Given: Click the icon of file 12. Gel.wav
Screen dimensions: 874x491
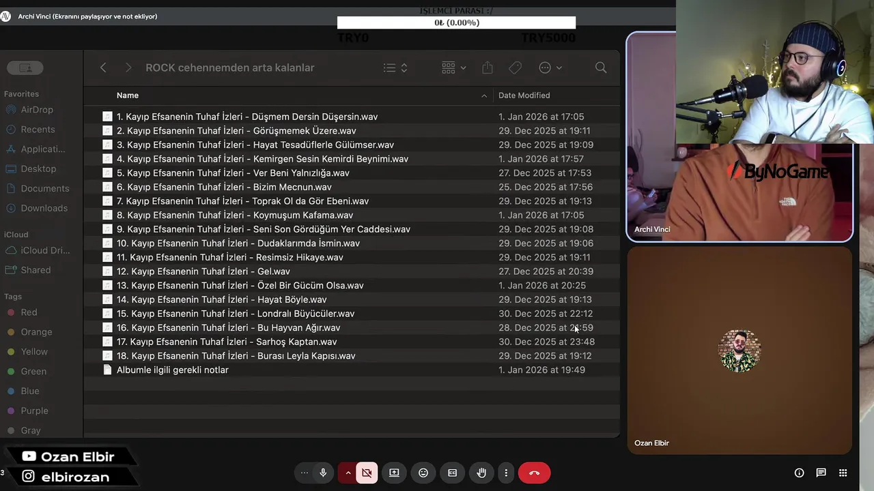Looking at the screenshot, I should click(107, 271).
